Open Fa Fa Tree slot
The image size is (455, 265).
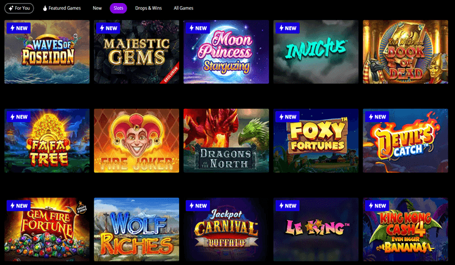click(x=47, y=141)
